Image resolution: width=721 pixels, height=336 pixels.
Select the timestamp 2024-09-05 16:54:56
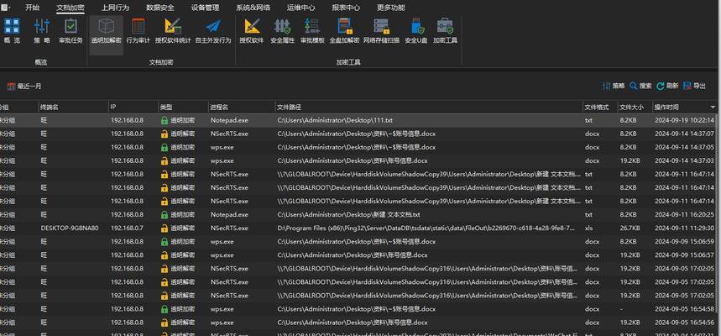point(686,323)
